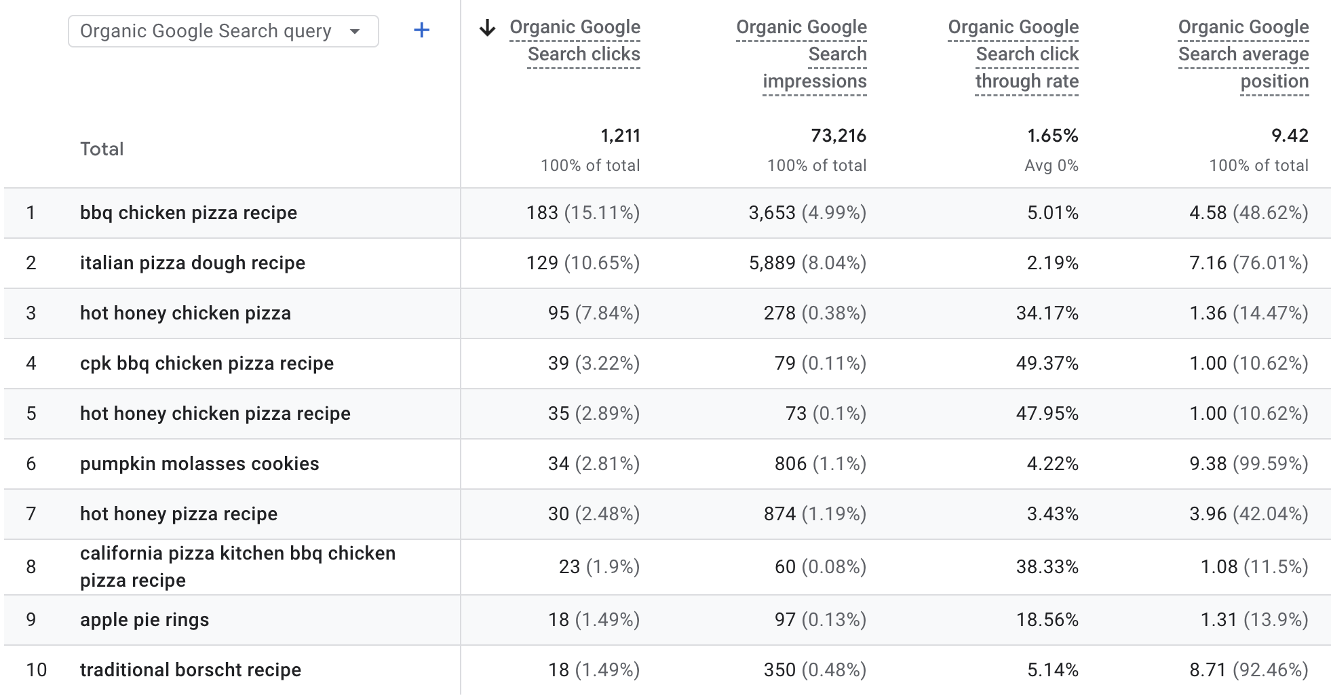
Task: Click 'hot honey chicken pizza recipe' query
Action: tap(215, 414)
